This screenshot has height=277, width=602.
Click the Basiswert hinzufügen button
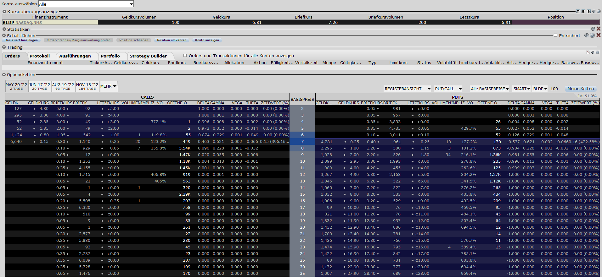21,40
